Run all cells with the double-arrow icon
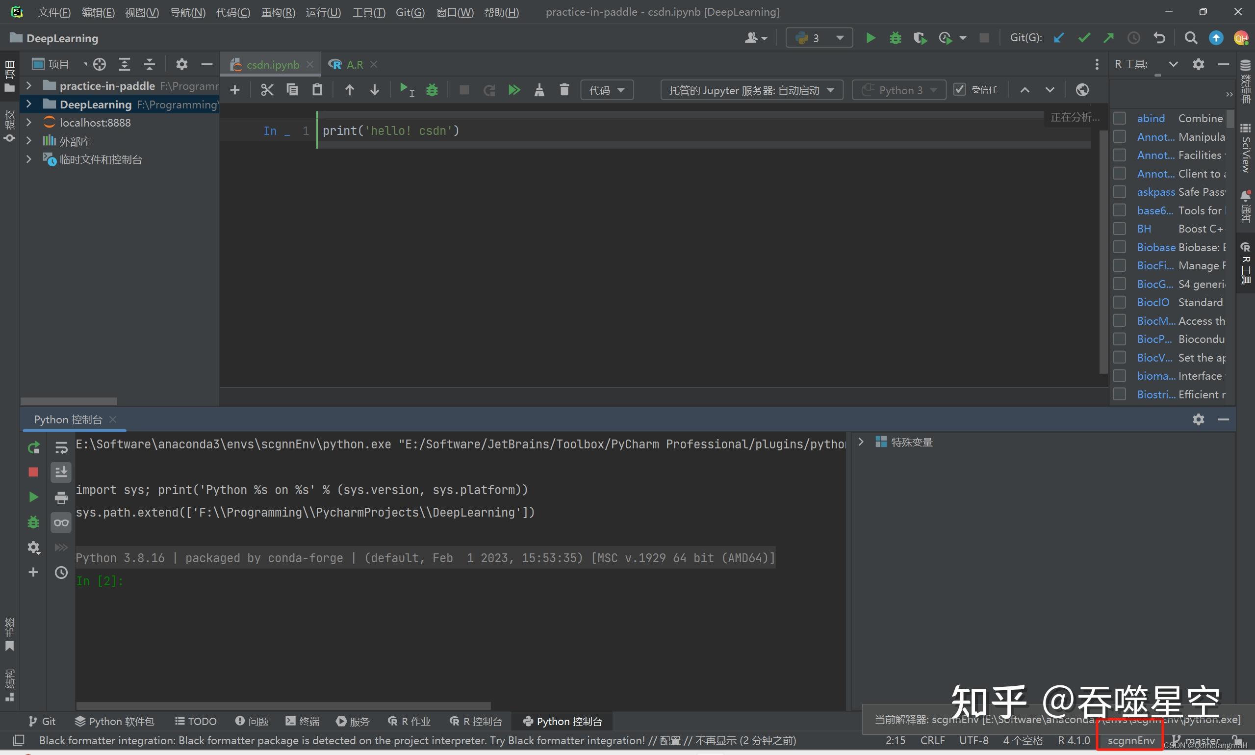This screenshot has width=1255, height=755. click(x=514, y=90)
